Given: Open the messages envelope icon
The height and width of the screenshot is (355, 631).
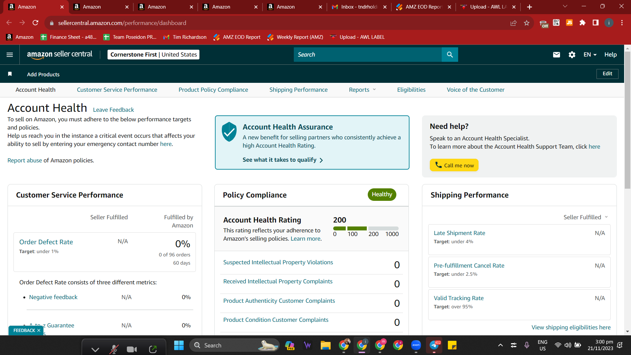Looking at the screenshot, I should [x=556, y=55].
